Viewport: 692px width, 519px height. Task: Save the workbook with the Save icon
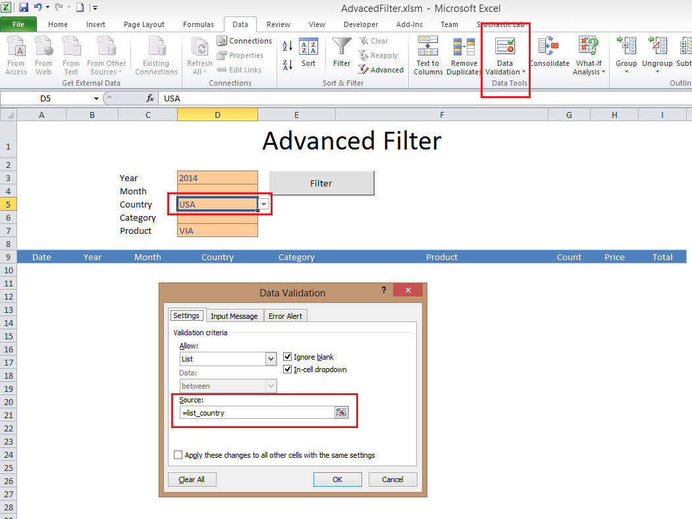[24, 8]
